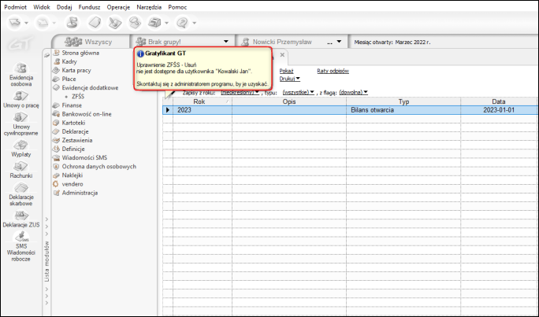Open dropdown arrow next to printer icon

(x=166, y=23)
